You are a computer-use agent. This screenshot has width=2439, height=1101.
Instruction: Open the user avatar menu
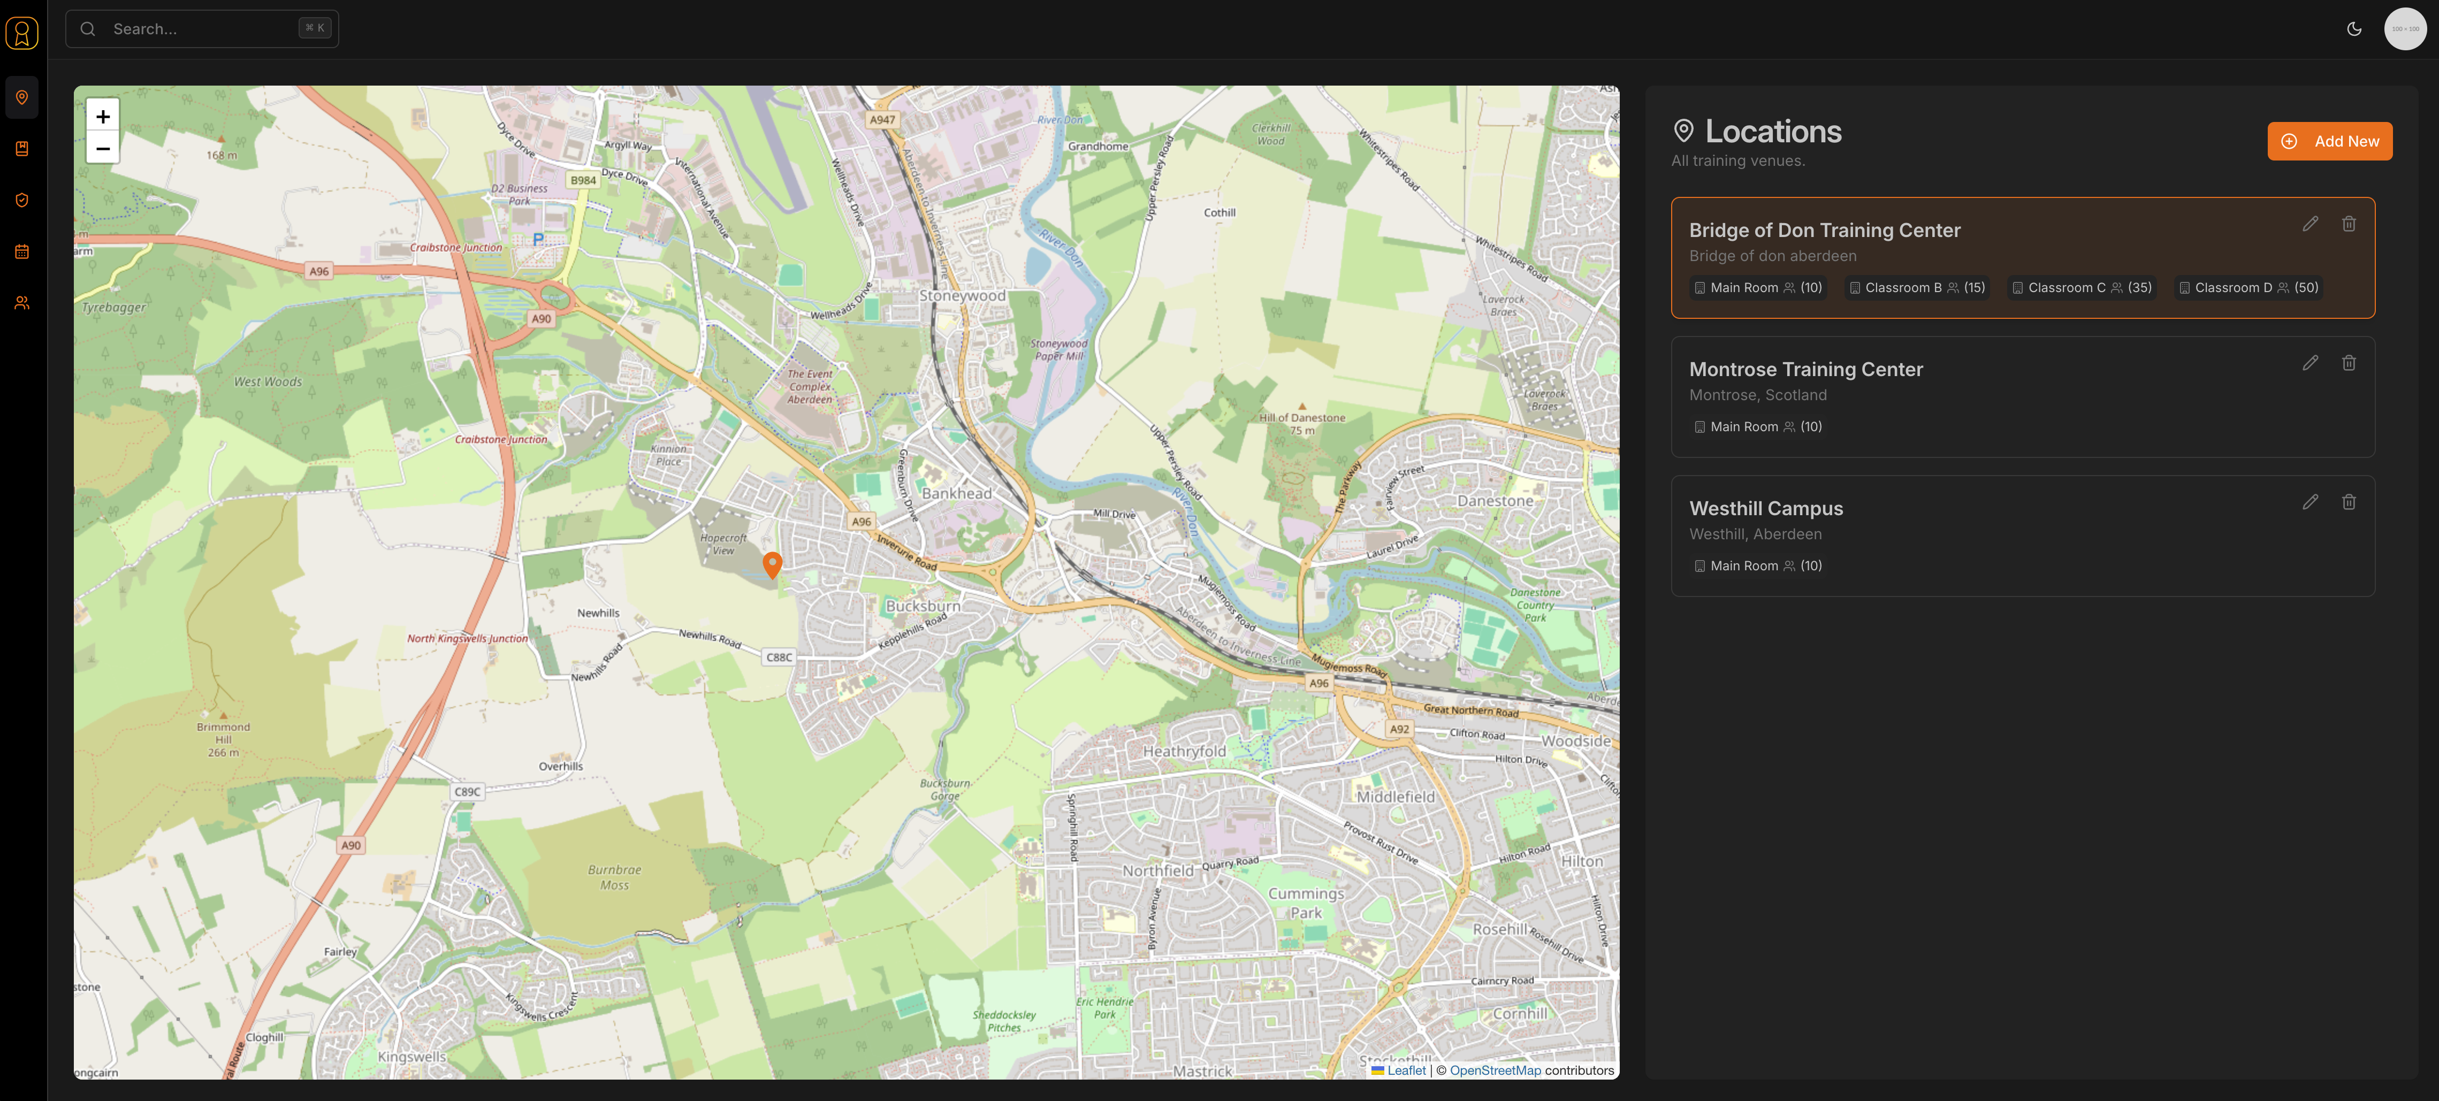(2404, 29)
